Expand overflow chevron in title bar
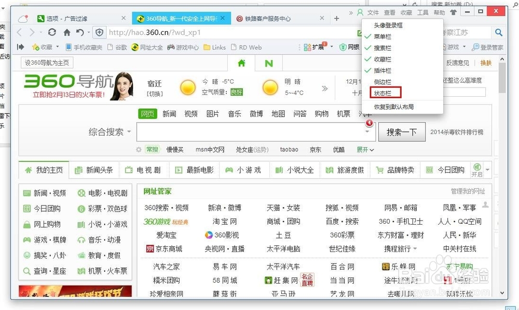519x310 pixels. [x=351, y=12]
